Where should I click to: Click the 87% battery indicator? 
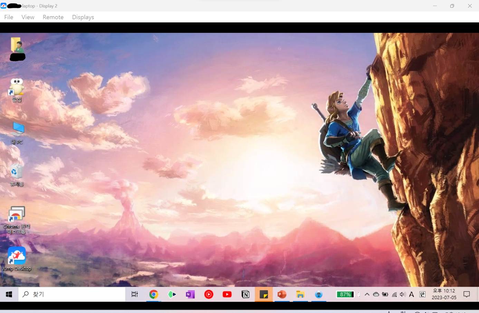click(345, 294)
